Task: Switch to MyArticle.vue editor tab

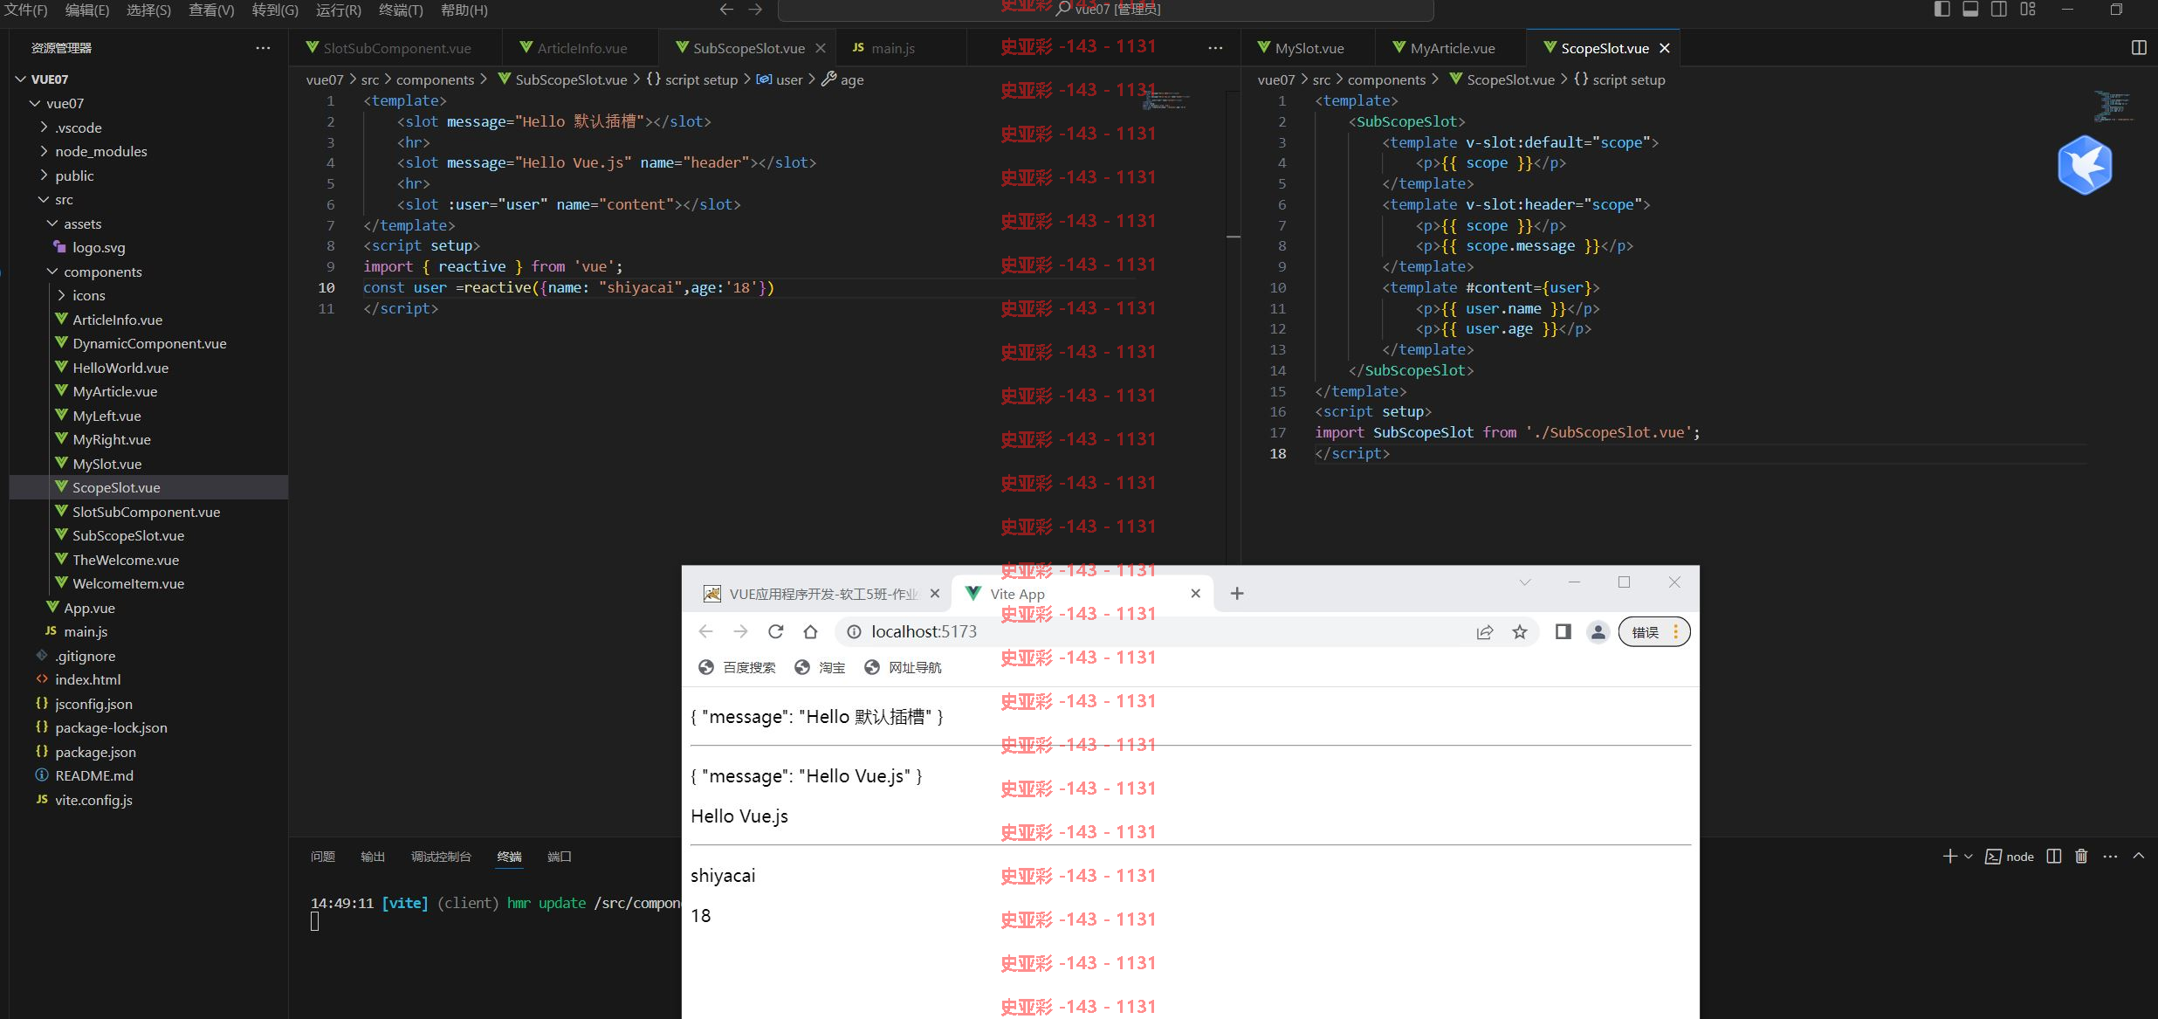Action: [1452, 48]
